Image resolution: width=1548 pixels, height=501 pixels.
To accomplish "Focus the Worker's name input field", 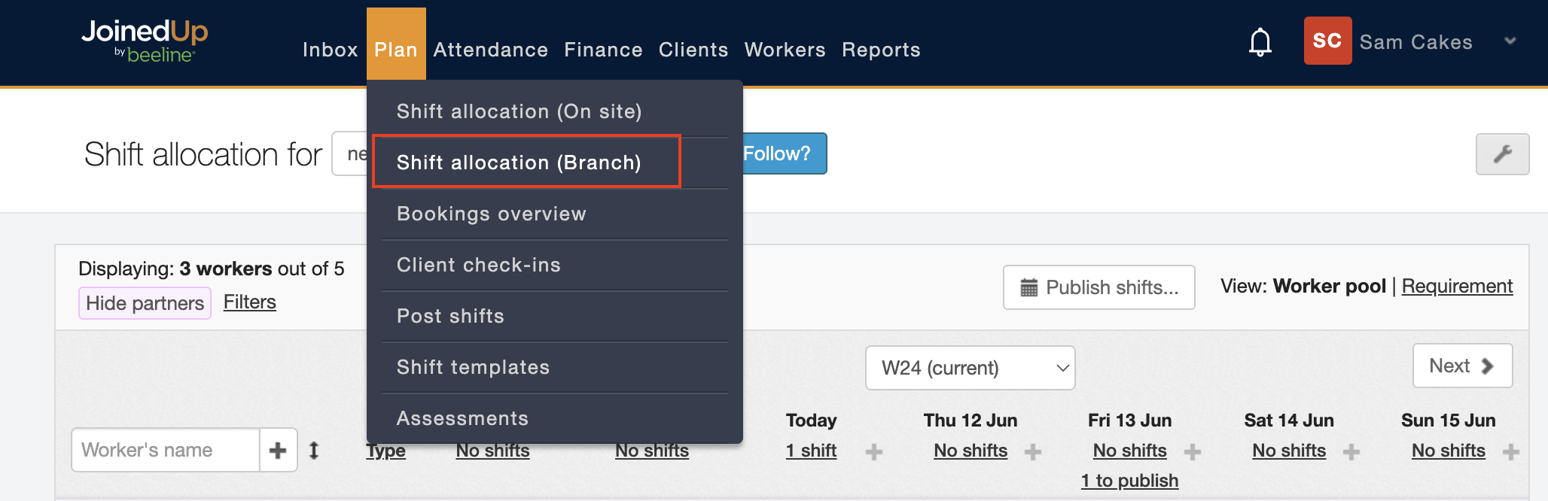I will tap(166, 451).
